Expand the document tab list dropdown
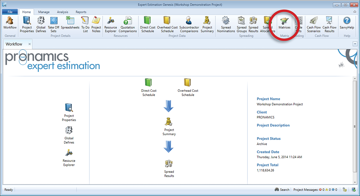The image size is (360, 196). point(355,44)
